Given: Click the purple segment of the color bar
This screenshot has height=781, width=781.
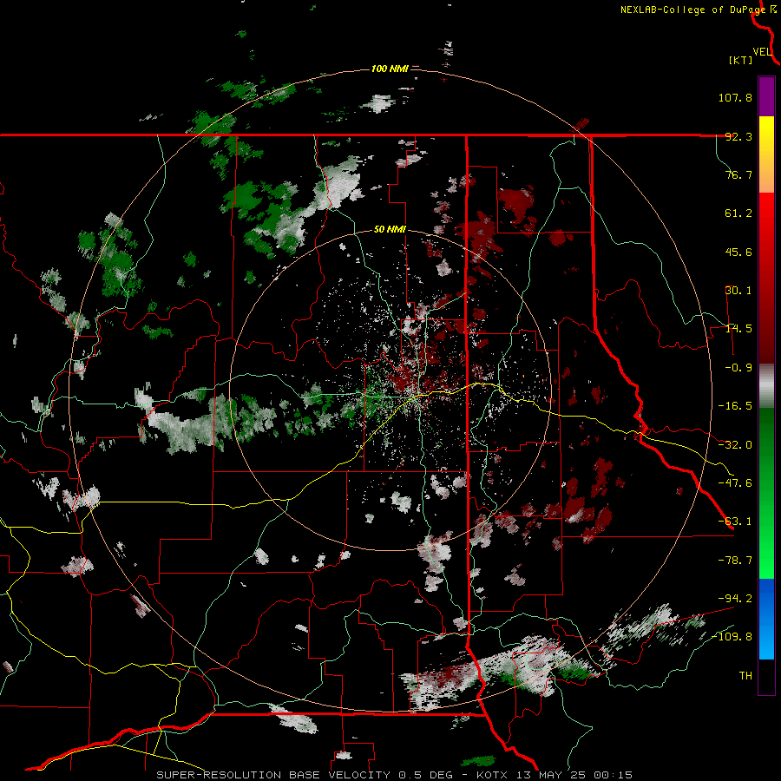Looking at the screenshot, I should click(766, 96).
